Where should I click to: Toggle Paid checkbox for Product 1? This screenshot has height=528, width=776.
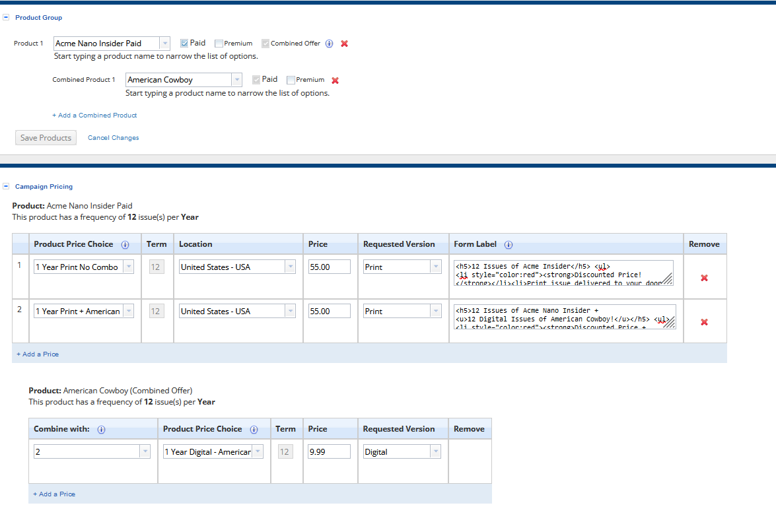tap(184, 44)
